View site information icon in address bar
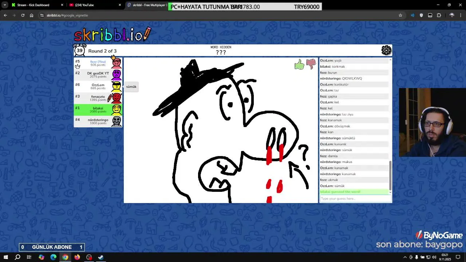The height and width of the screenshot is (262, 466). click(x=42, y=15)
